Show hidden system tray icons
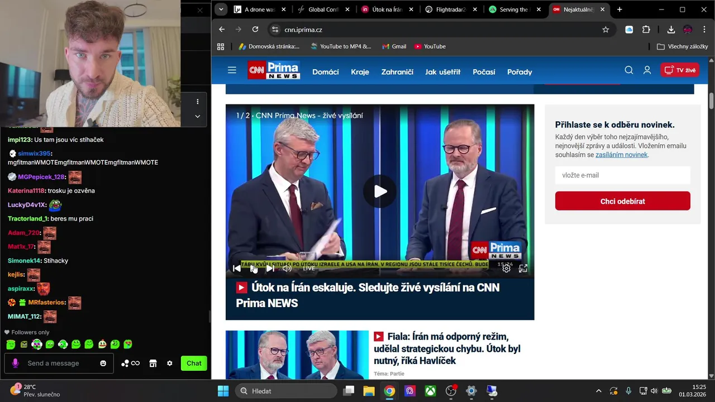This screenshot has width=715, height=402. (x=598, y=391)
